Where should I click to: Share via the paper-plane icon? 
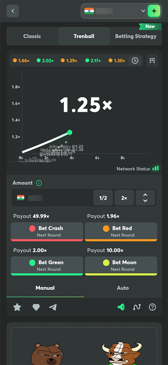[x=53, y=307]
